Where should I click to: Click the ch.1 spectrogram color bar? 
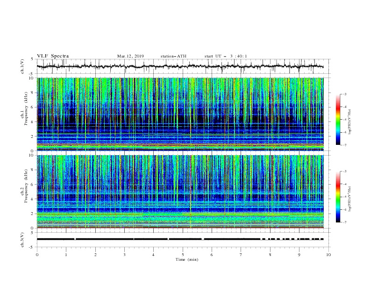(338, 120)
